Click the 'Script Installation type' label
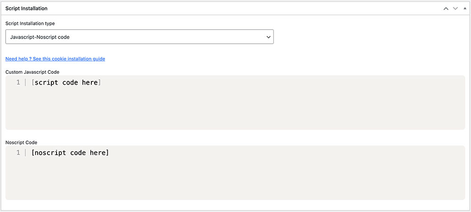 point(30,23)
